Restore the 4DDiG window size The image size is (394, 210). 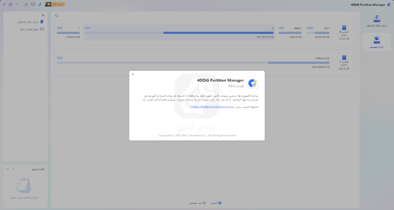[10, 4]
